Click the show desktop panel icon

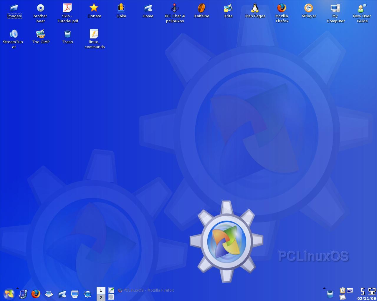point(49,294)
